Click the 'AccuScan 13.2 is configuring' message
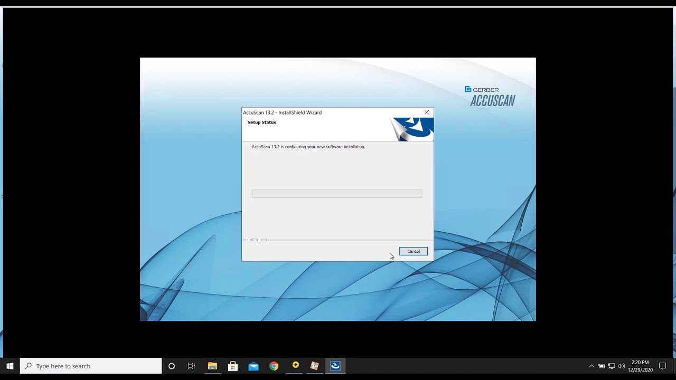 [308, 147]
